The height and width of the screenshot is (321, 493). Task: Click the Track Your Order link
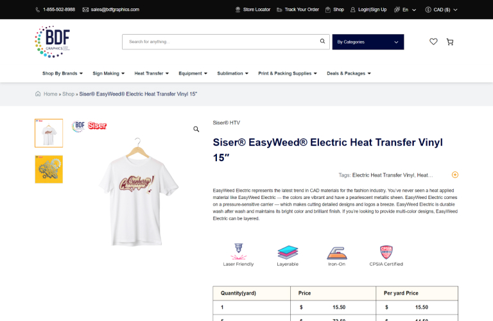[298, 10]
